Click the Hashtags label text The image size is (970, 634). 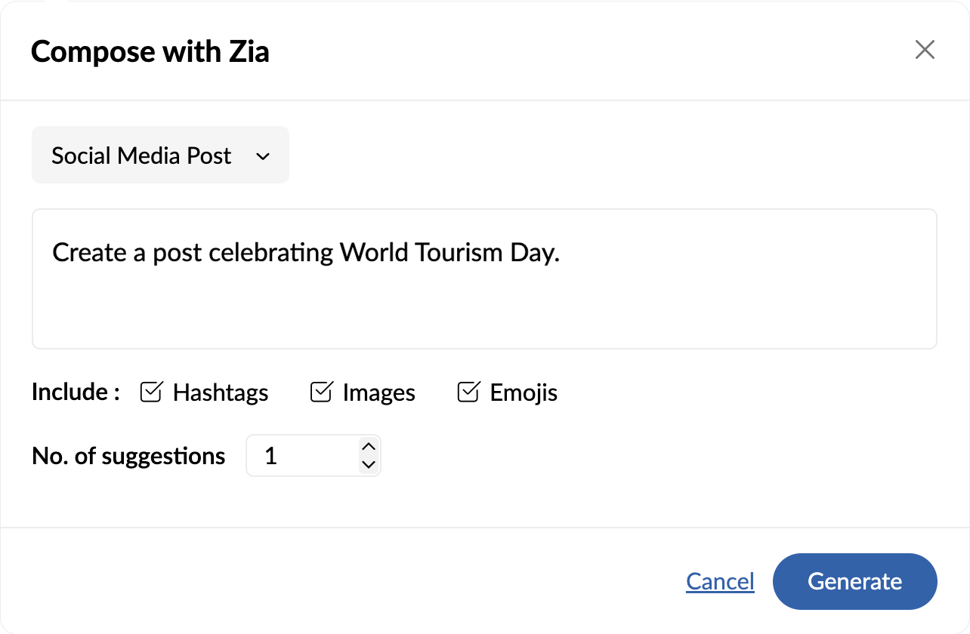click(220, 393)
